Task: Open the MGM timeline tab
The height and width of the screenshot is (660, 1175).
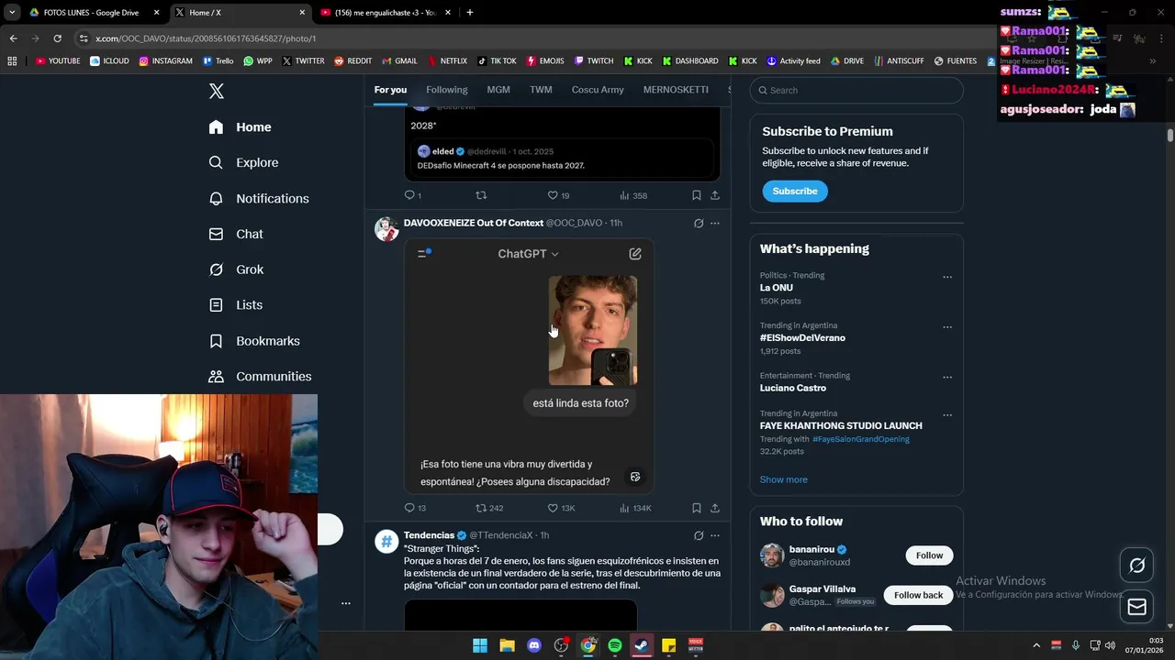Action: (498, 90)
